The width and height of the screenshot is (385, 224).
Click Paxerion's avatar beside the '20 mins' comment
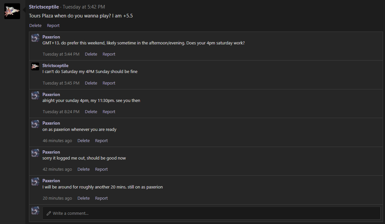click(x=35, y=182)
